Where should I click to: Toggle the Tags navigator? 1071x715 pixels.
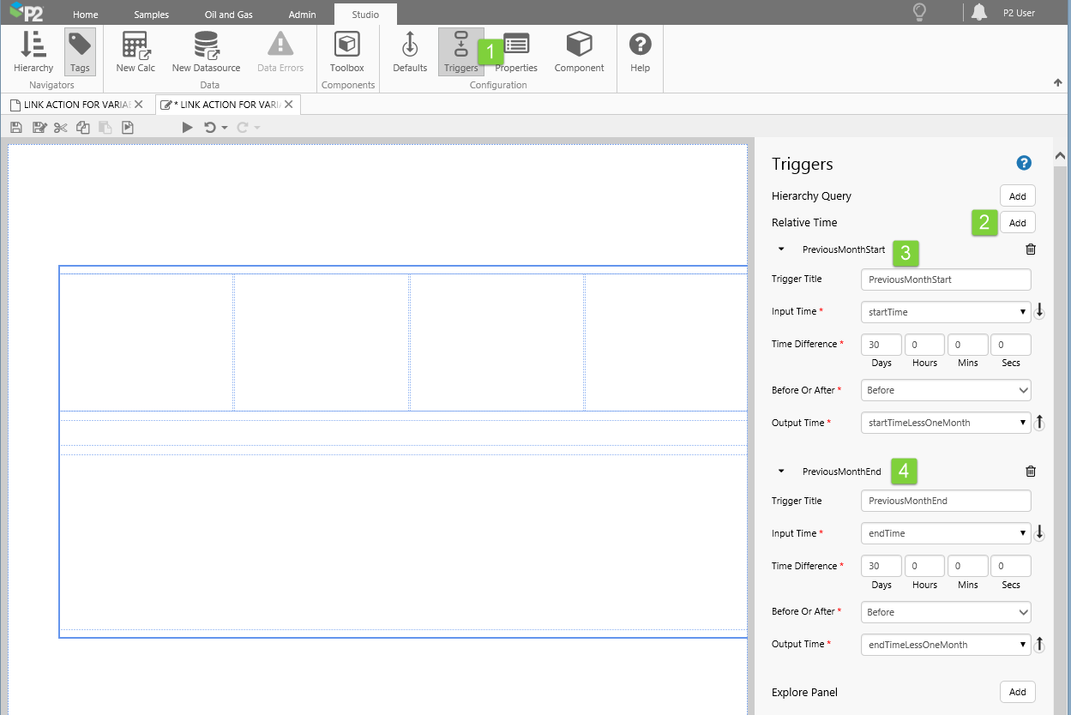[80, 51]
